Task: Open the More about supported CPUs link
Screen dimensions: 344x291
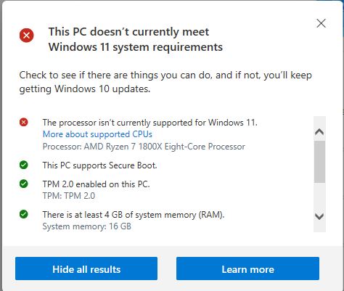Action: [97, 134]
